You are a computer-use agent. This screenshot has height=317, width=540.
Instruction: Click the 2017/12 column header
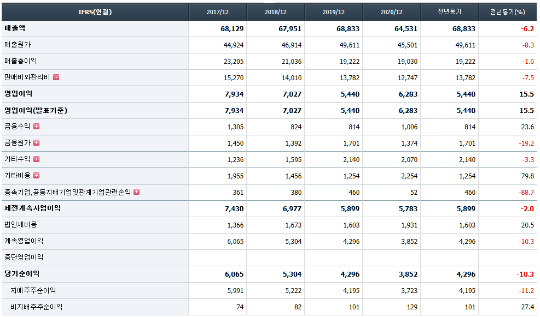[x=218, y=12]
